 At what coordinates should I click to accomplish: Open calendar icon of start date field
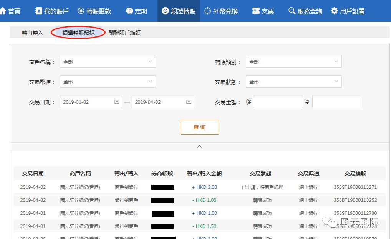click(x=117, y=102)
